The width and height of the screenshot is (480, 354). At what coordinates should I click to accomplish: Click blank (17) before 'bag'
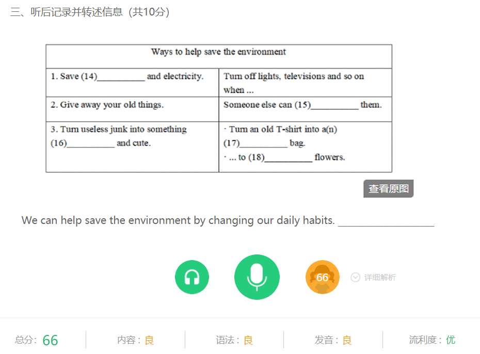click(264, 143)
